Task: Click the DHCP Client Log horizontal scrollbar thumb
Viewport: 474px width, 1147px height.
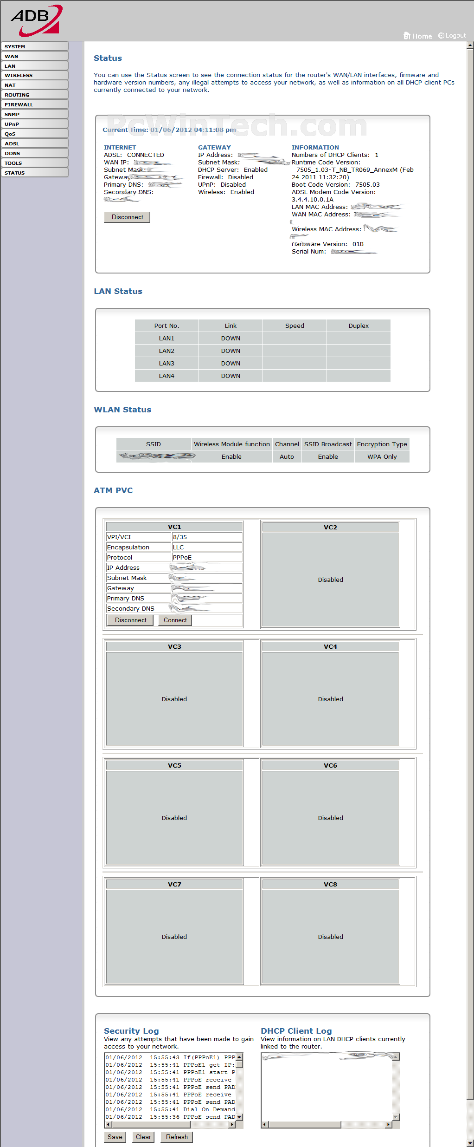Action: click(305, 1125)
